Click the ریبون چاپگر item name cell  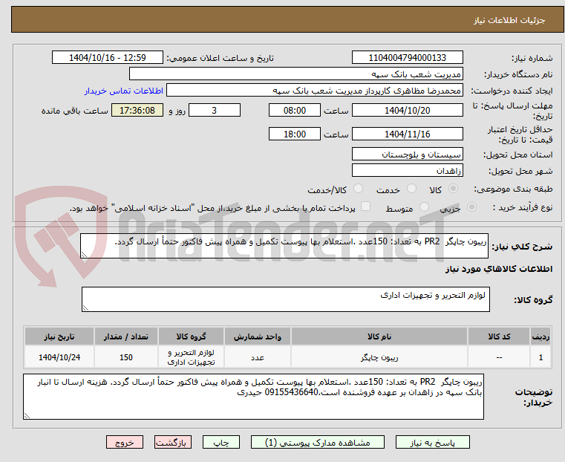tap(379, 357)
